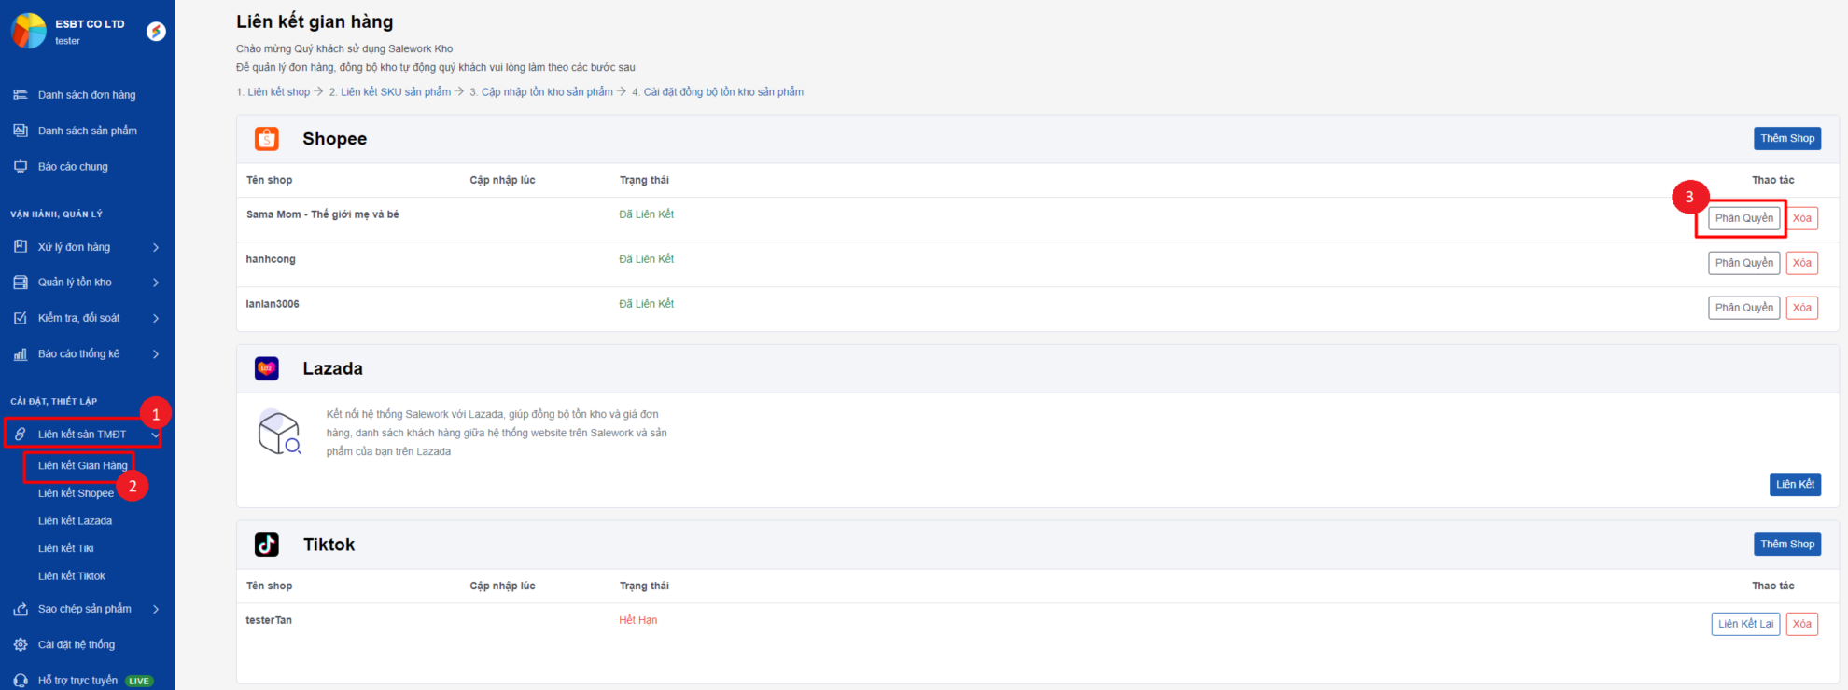Expand the Báo cáo thống kê submenu
The height and width of the screenshot is (690, 1848).
tap(156, 354)
